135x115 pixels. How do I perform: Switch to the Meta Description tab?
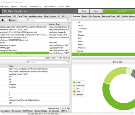pyautogui.click(x=35, y=16)
